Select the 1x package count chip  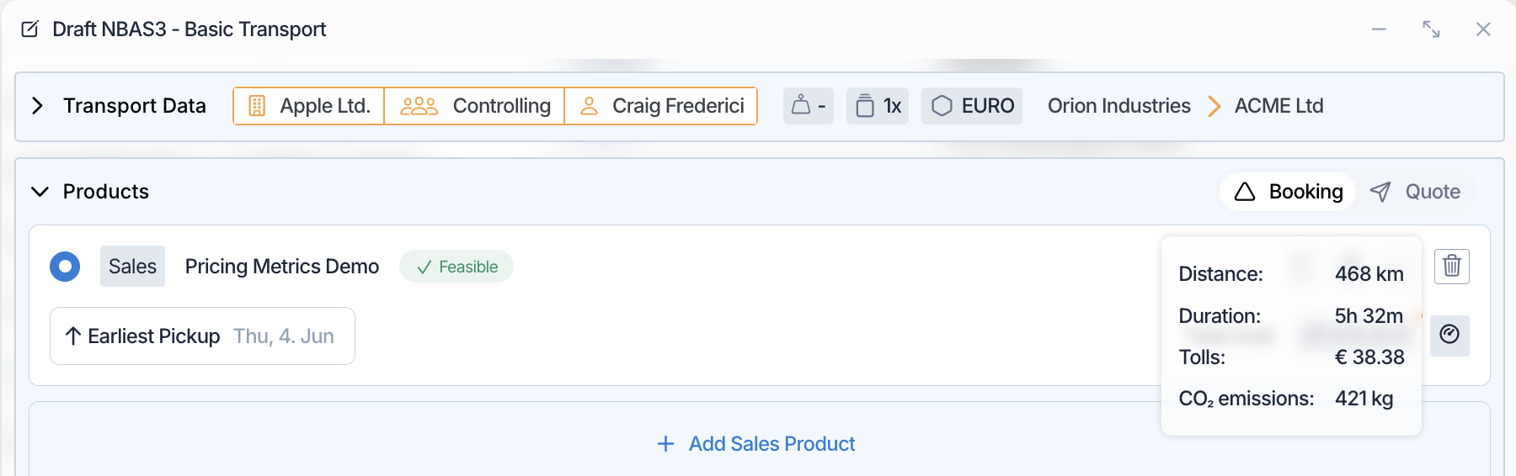pos(878,106)
